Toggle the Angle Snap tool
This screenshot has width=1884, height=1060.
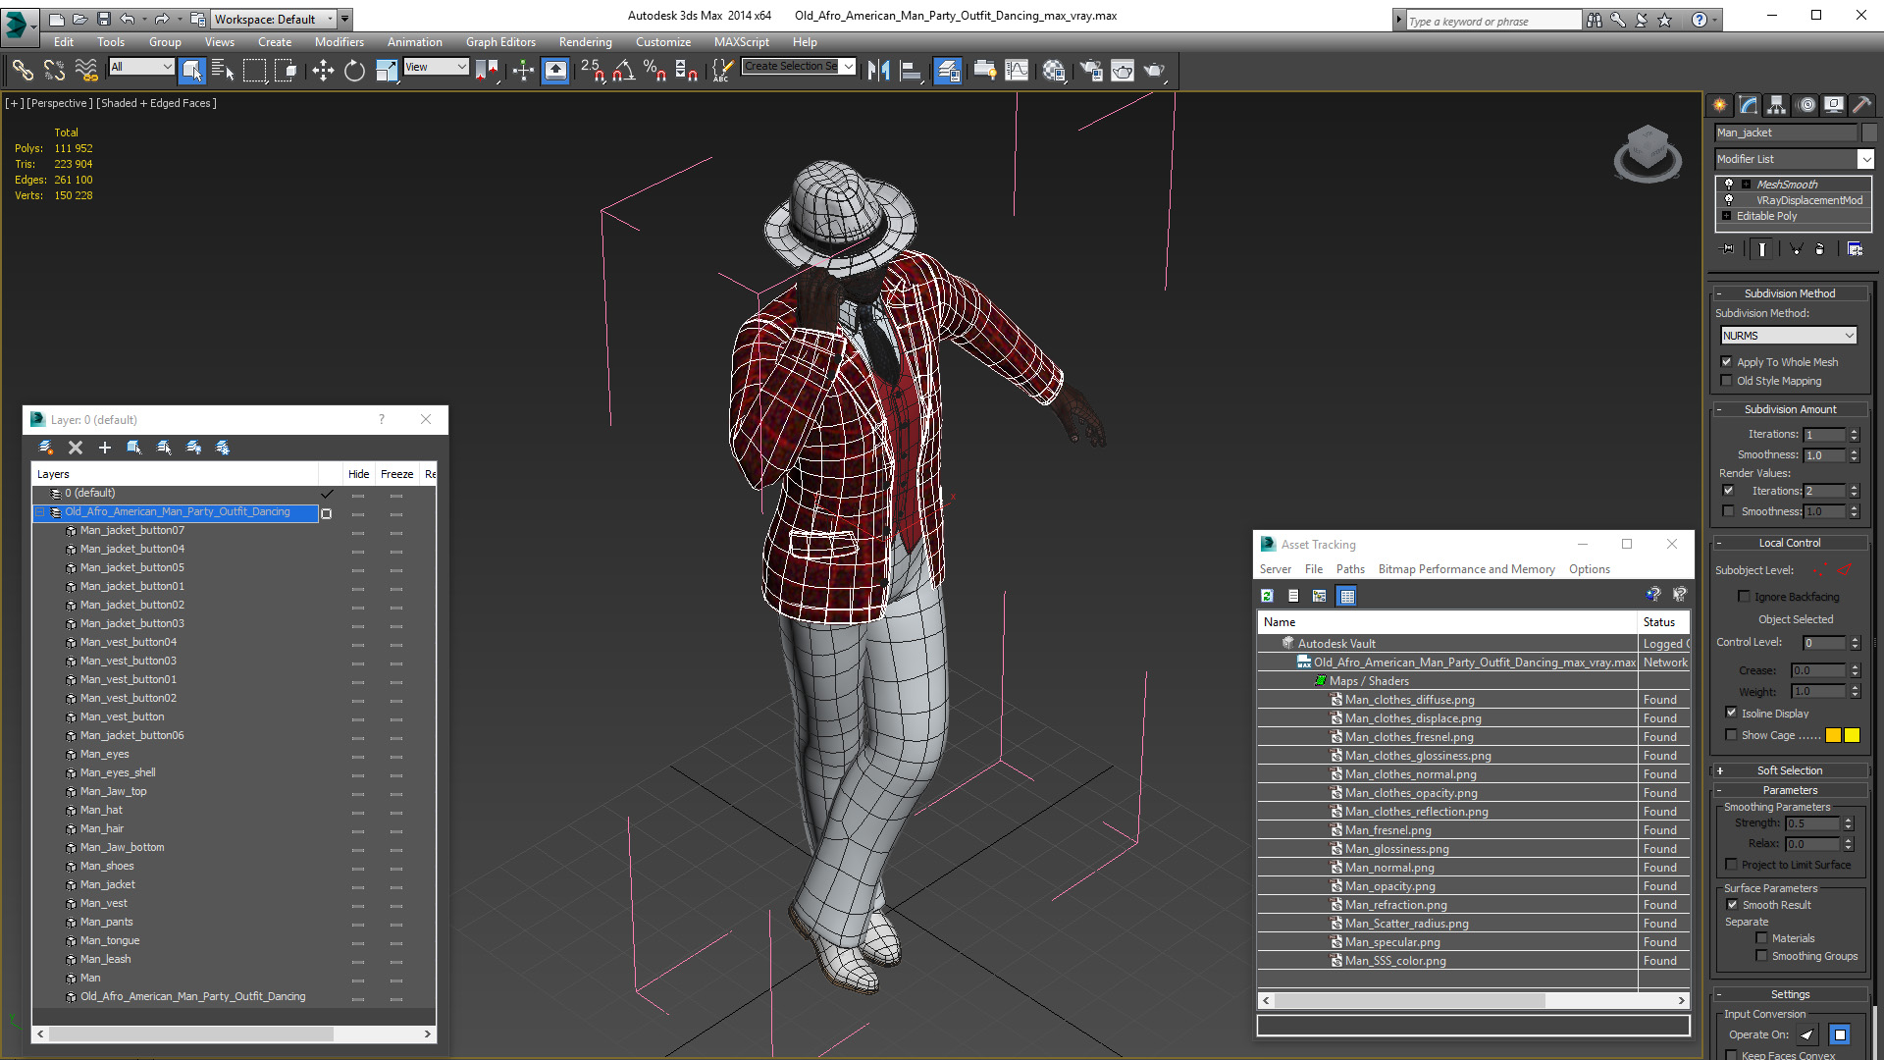click(x=624, y=70)
